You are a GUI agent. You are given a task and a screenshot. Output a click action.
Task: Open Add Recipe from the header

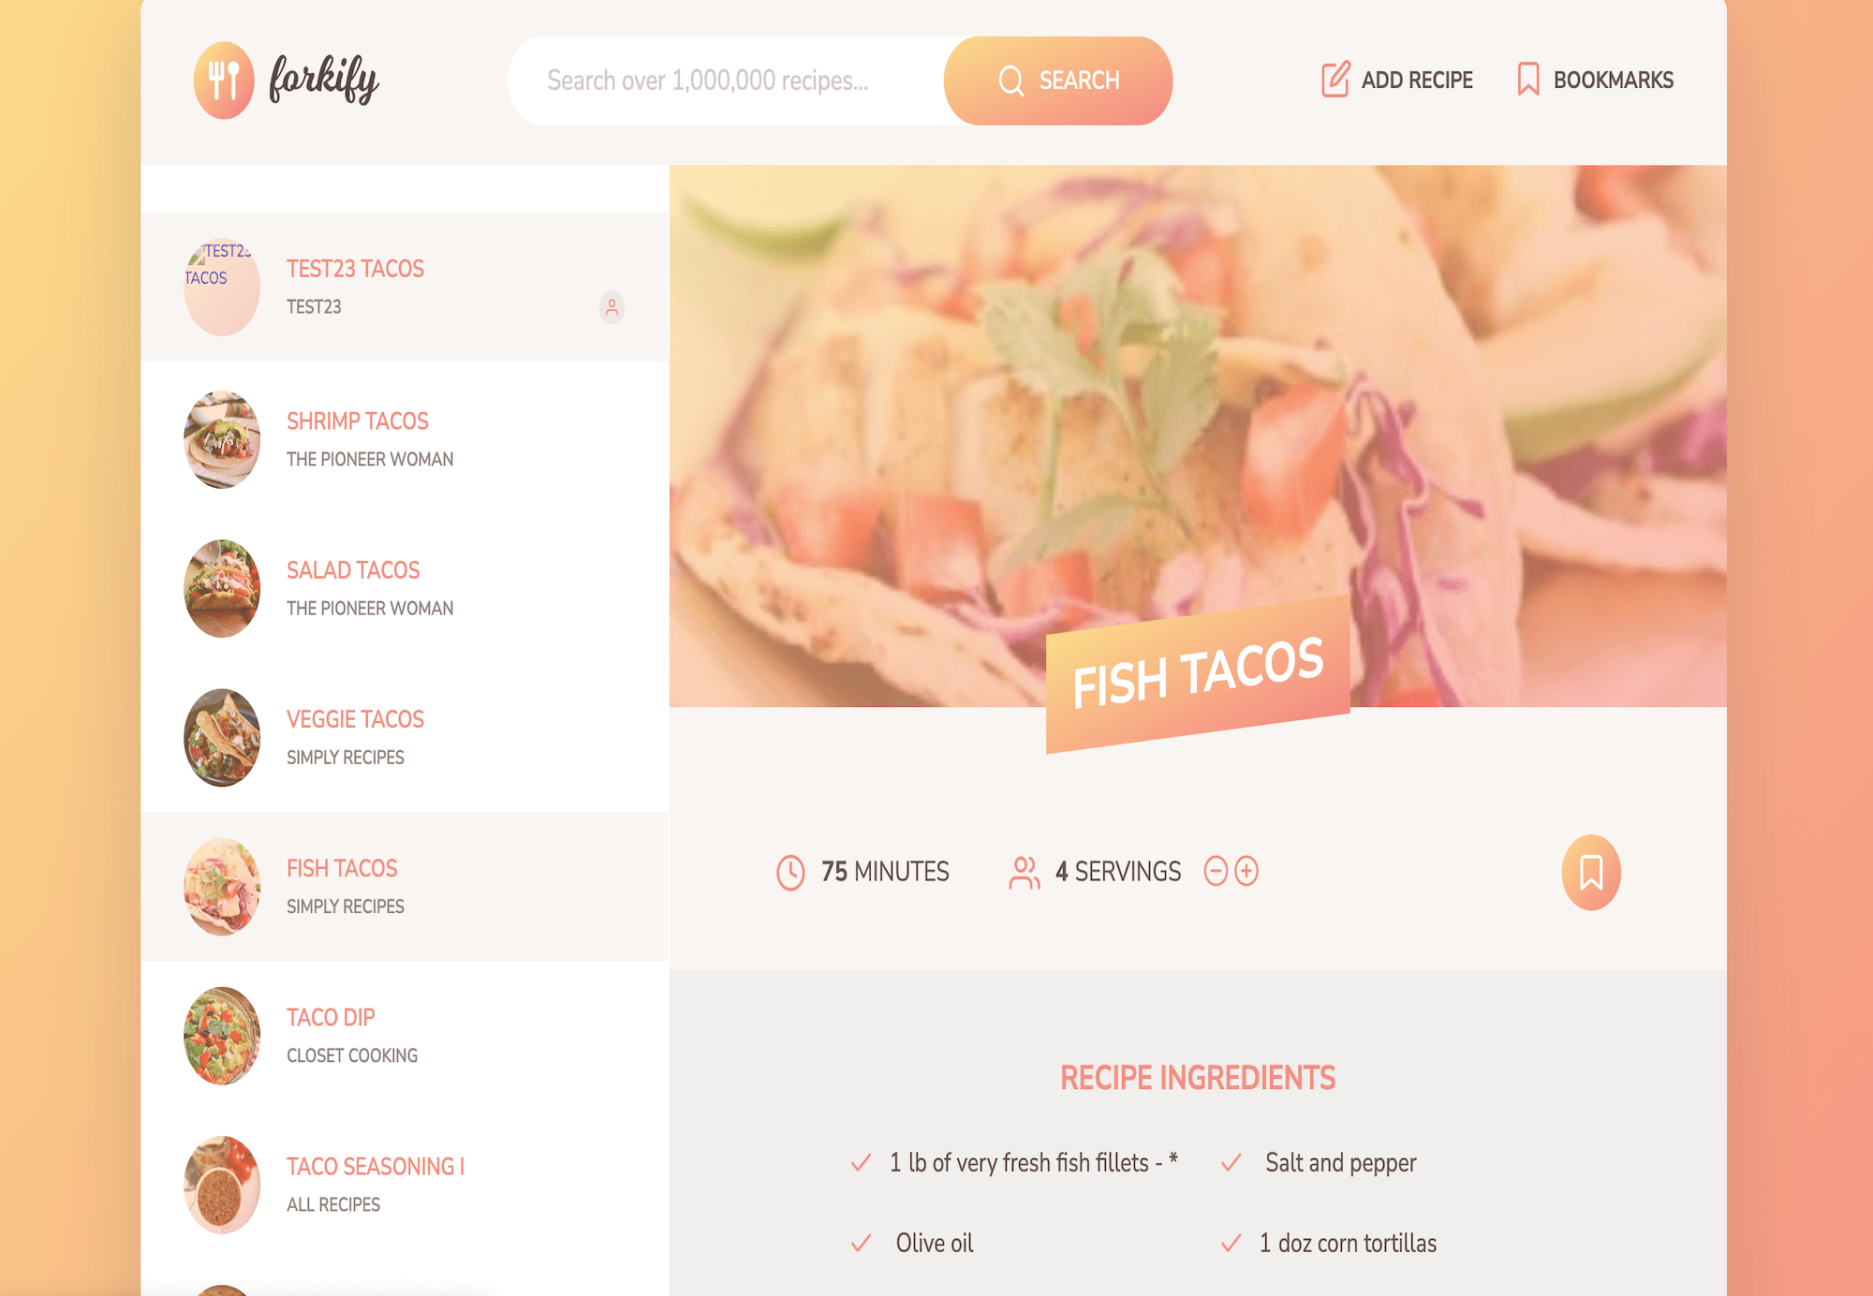pyautogui.click(x=1396, y=80)
